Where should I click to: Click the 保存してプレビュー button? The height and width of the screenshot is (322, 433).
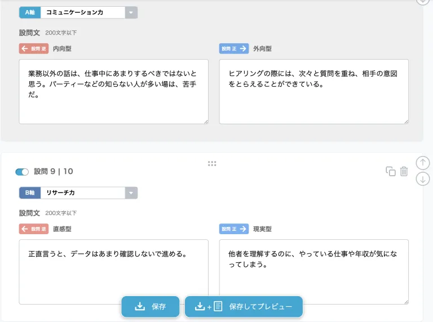tap(244, 306)
